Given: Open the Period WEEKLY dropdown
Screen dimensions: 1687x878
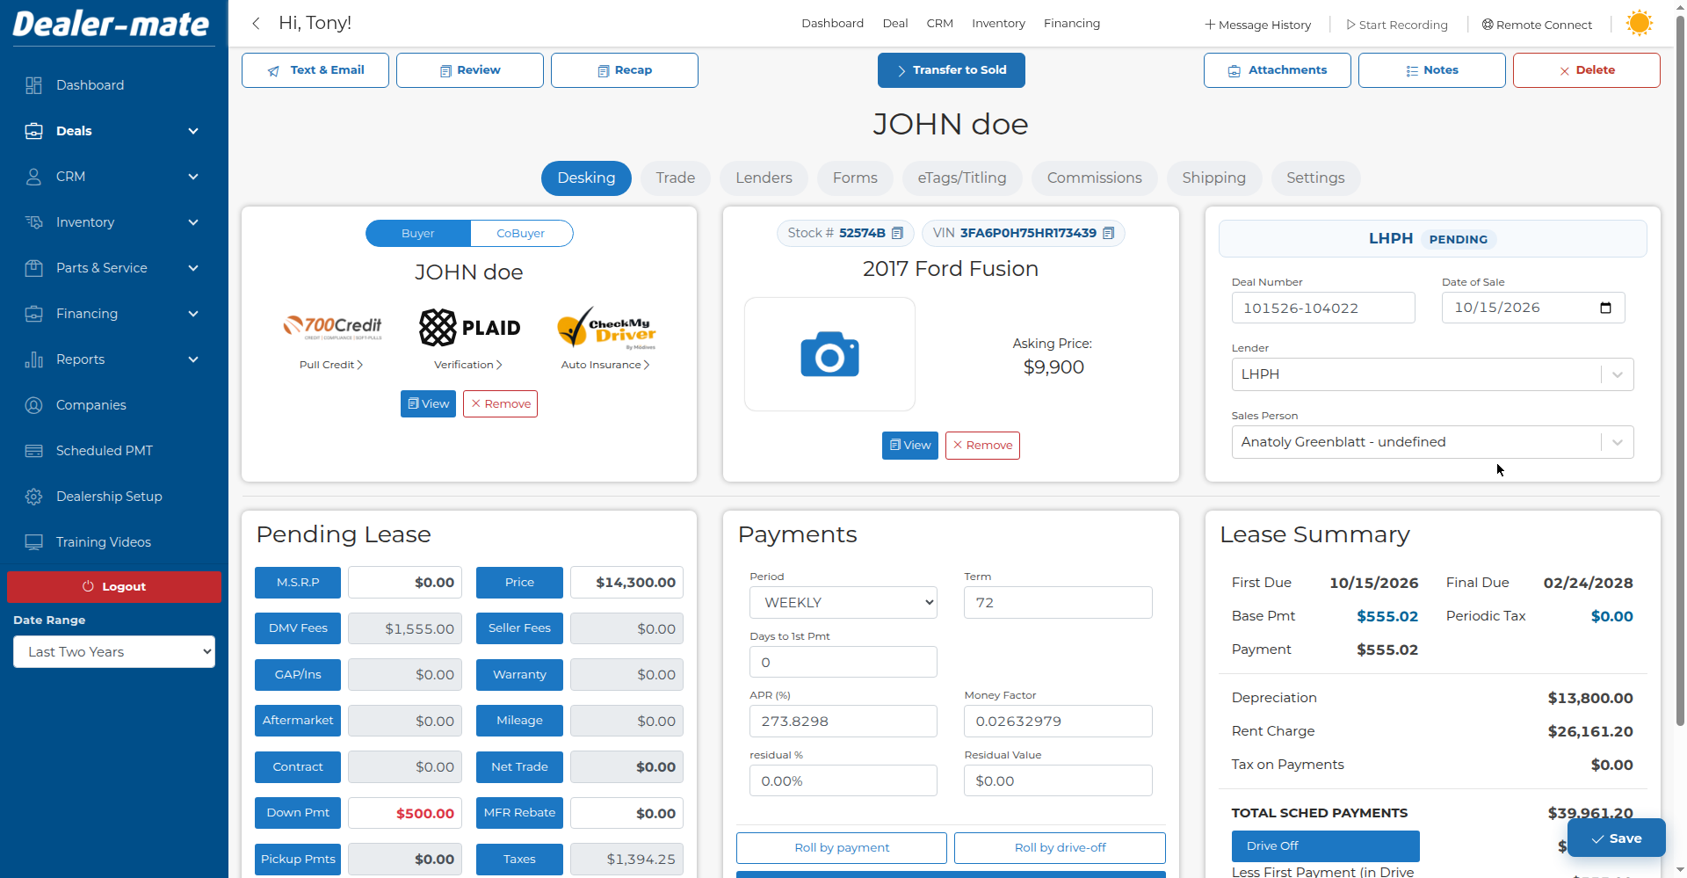Looking at the screenshot, I should pyautogui.click(x=843, y=603).
